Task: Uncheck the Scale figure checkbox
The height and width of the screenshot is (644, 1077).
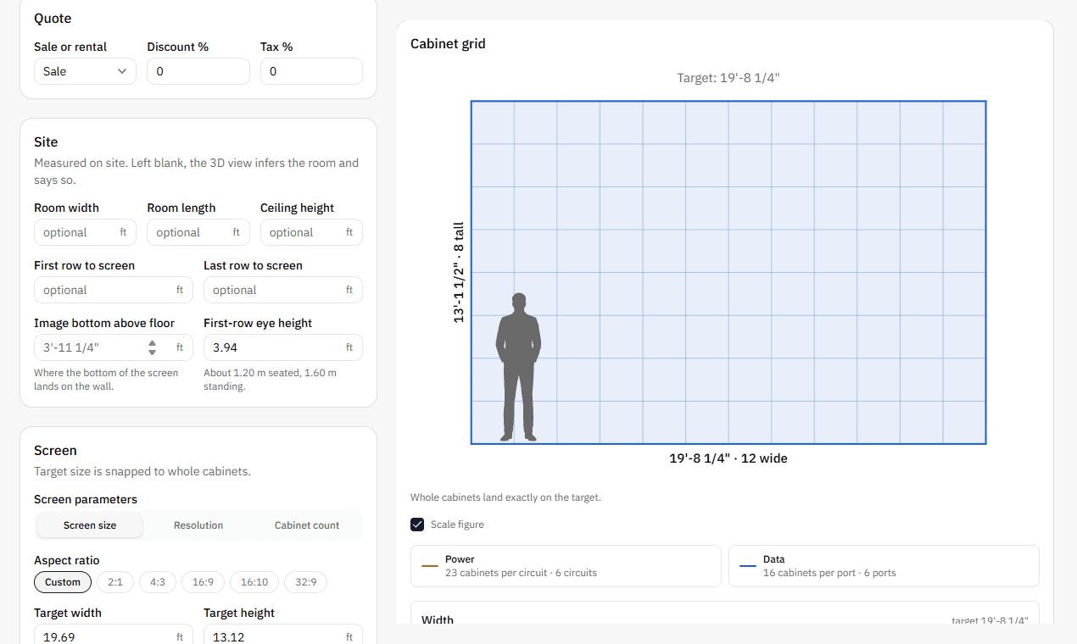Action: [x=417, y=525]
